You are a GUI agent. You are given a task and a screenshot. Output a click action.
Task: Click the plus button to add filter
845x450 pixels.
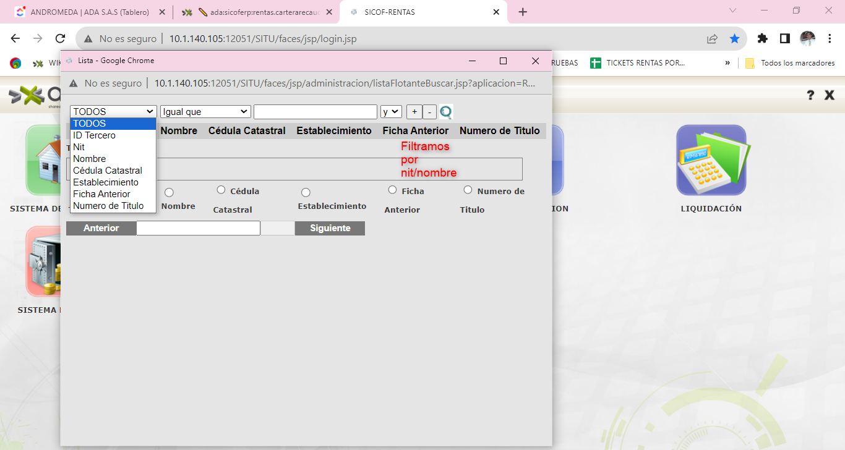[414, 112]
